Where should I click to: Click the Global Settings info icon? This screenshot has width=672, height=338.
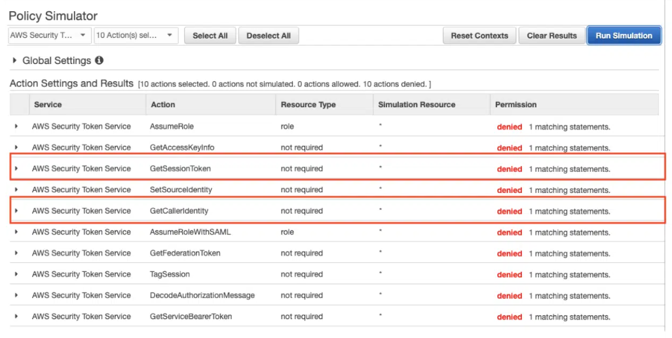tap(99, 60)
